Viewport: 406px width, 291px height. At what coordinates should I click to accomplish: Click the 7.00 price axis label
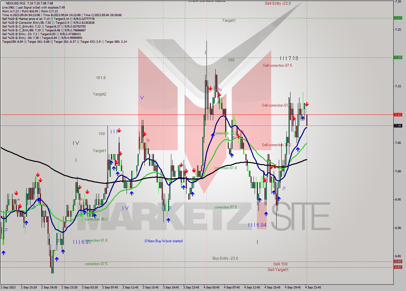(398, 171)
